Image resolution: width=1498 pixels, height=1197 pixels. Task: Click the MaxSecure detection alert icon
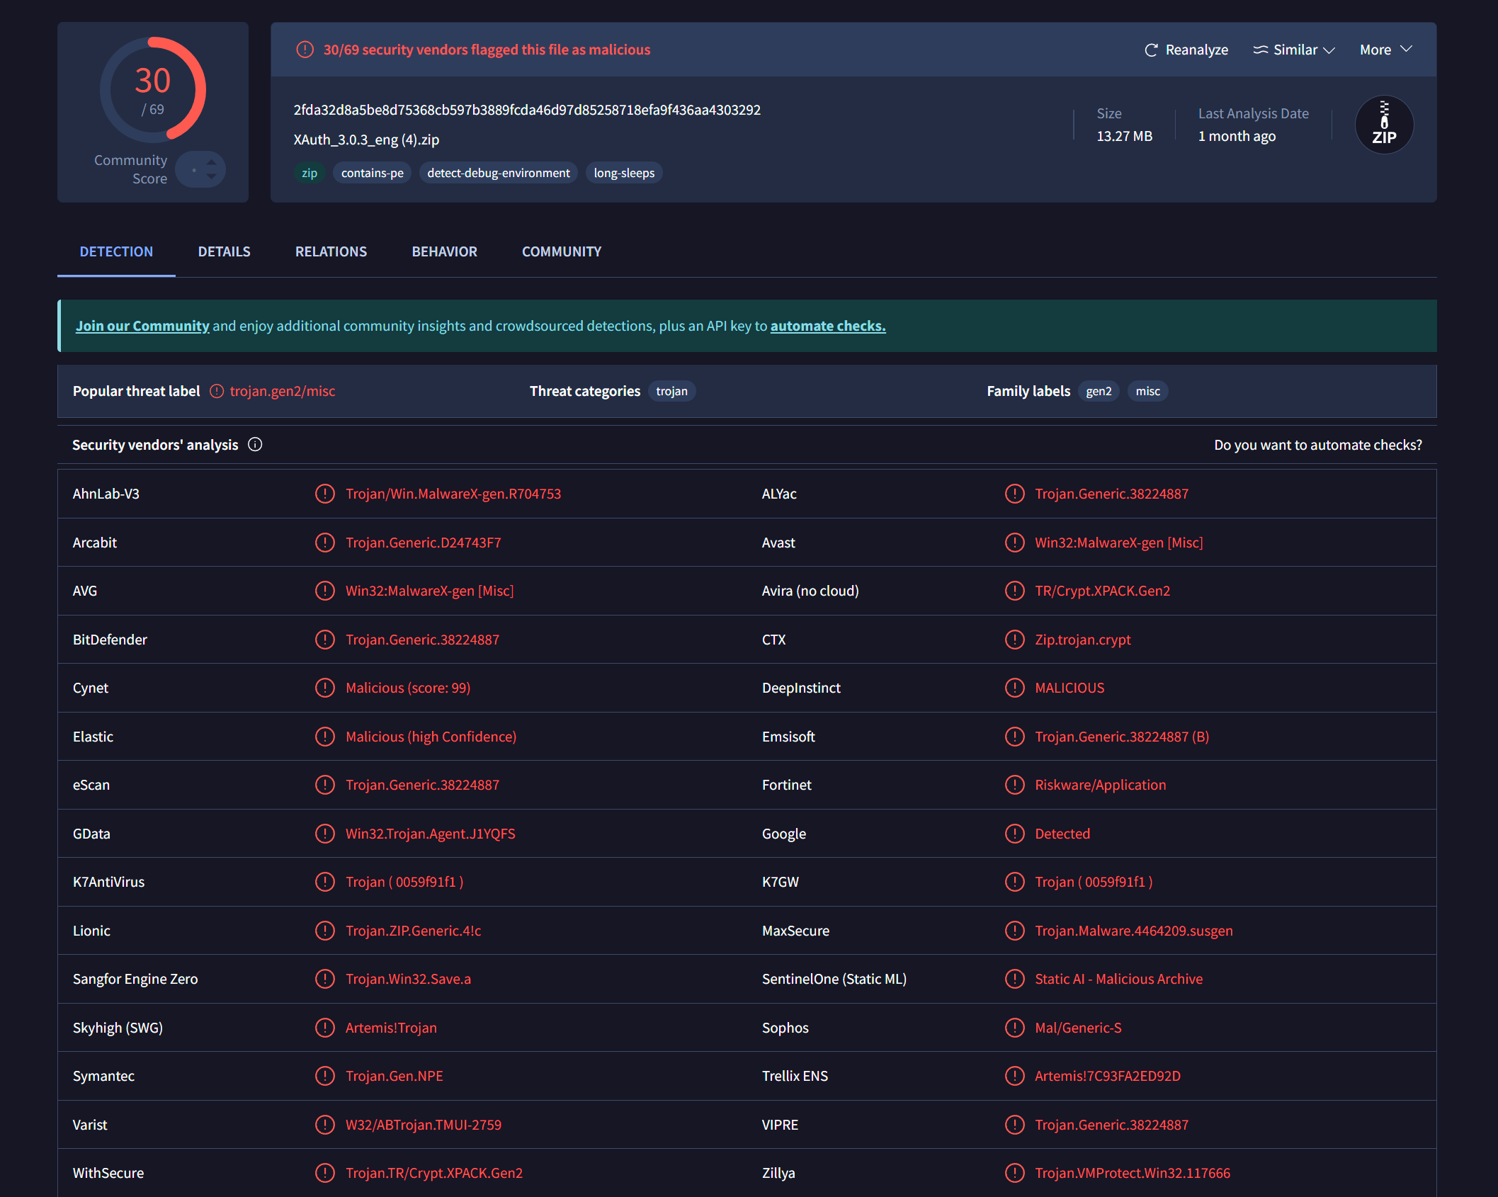1015,931
